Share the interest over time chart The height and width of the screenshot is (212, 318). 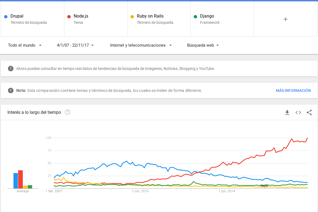tap(309, 112)
